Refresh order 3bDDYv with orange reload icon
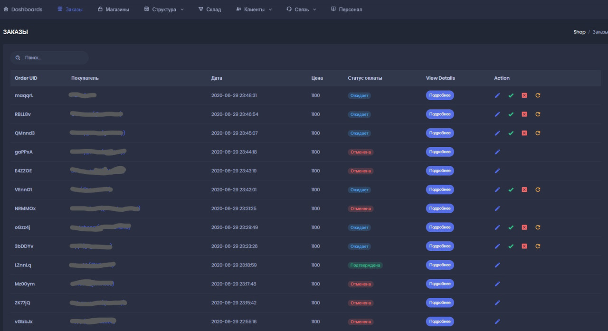608x331 pixels. coord(538,246)
